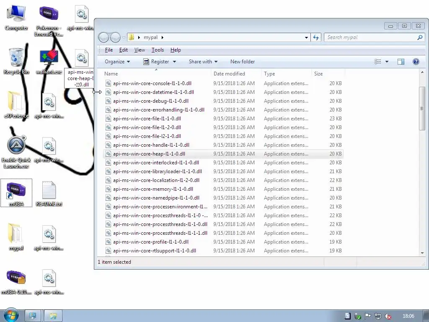429x322 pixels.
Task: Select api-ms-win-core-file-l1-2-0.dll
Action: point(223,127)
